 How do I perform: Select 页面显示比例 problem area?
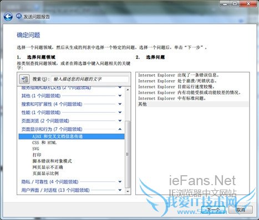click(45, 173)
